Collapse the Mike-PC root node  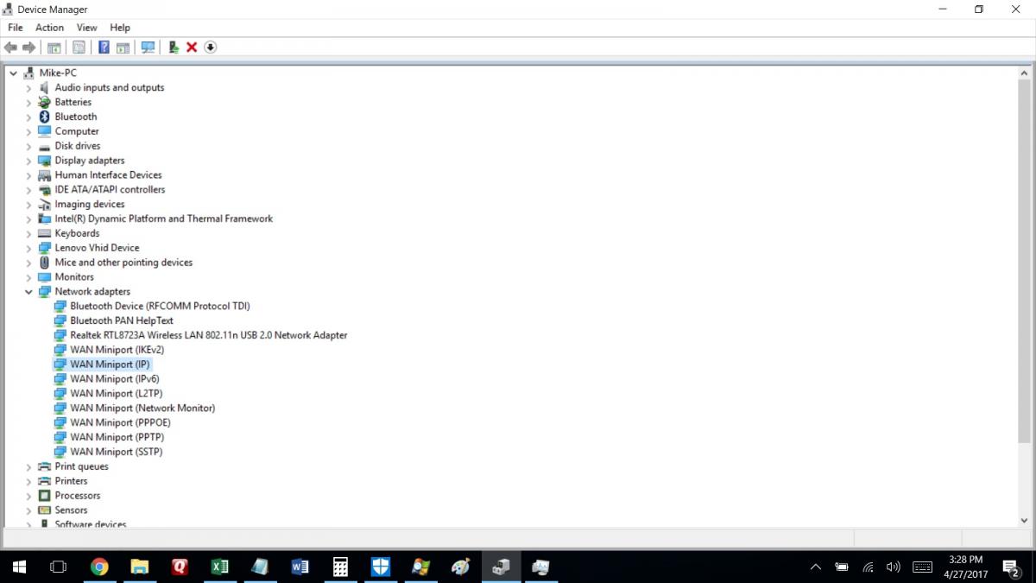click(13, 73)
